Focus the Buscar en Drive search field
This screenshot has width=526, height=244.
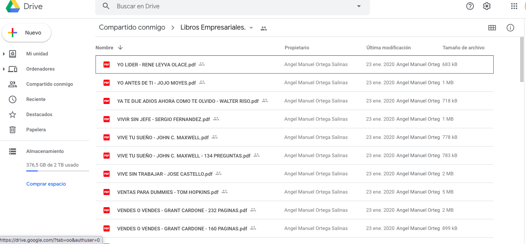pyautogui.click(x=232, y=6)
